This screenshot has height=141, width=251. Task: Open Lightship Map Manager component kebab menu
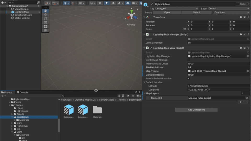248,34
